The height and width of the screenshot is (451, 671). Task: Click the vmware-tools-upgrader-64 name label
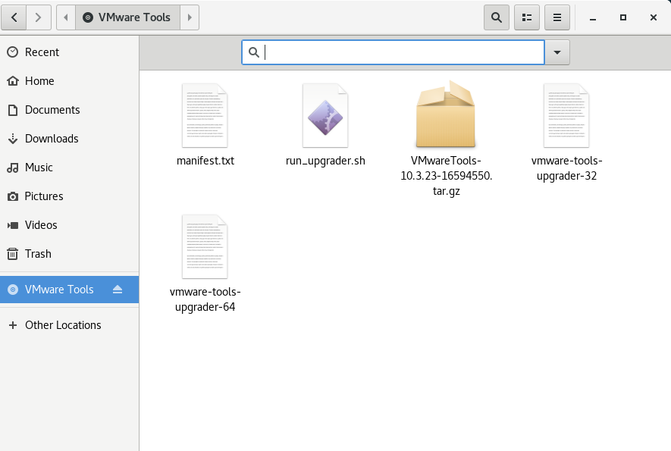click(x=205, y=299)
